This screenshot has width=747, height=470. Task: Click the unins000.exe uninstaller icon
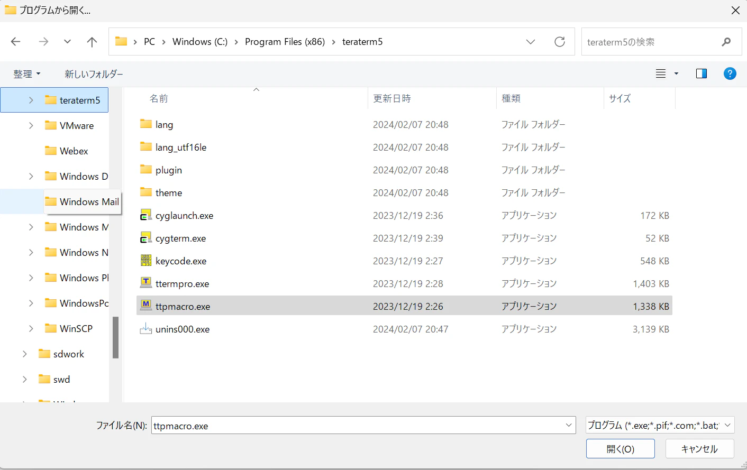(x=146, y=328)
